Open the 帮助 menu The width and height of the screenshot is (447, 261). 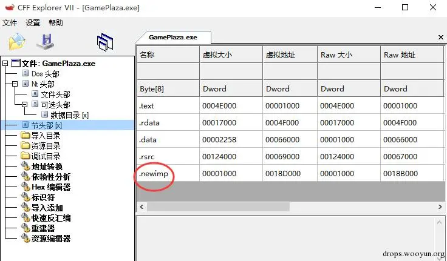(x=56, y=23)
